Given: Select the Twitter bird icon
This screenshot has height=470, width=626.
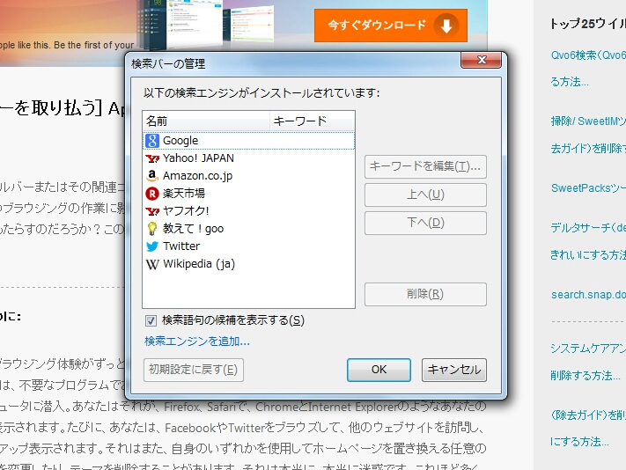Looking at the screenshot, I should [x=152, y=246].
